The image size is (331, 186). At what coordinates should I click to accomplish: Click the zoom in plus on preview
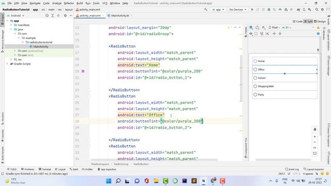click(x=315, y=136)
